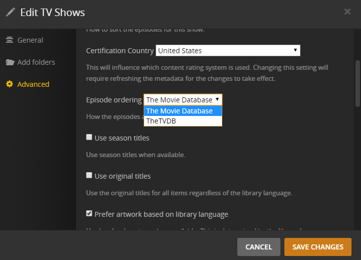Click the Add folders folder icon

[10, 62]
